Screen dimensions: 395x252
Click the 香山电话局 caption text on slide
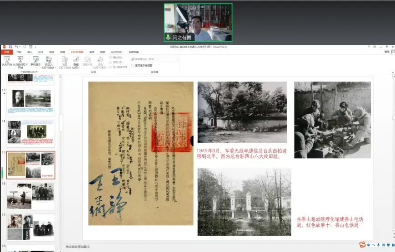330,222
